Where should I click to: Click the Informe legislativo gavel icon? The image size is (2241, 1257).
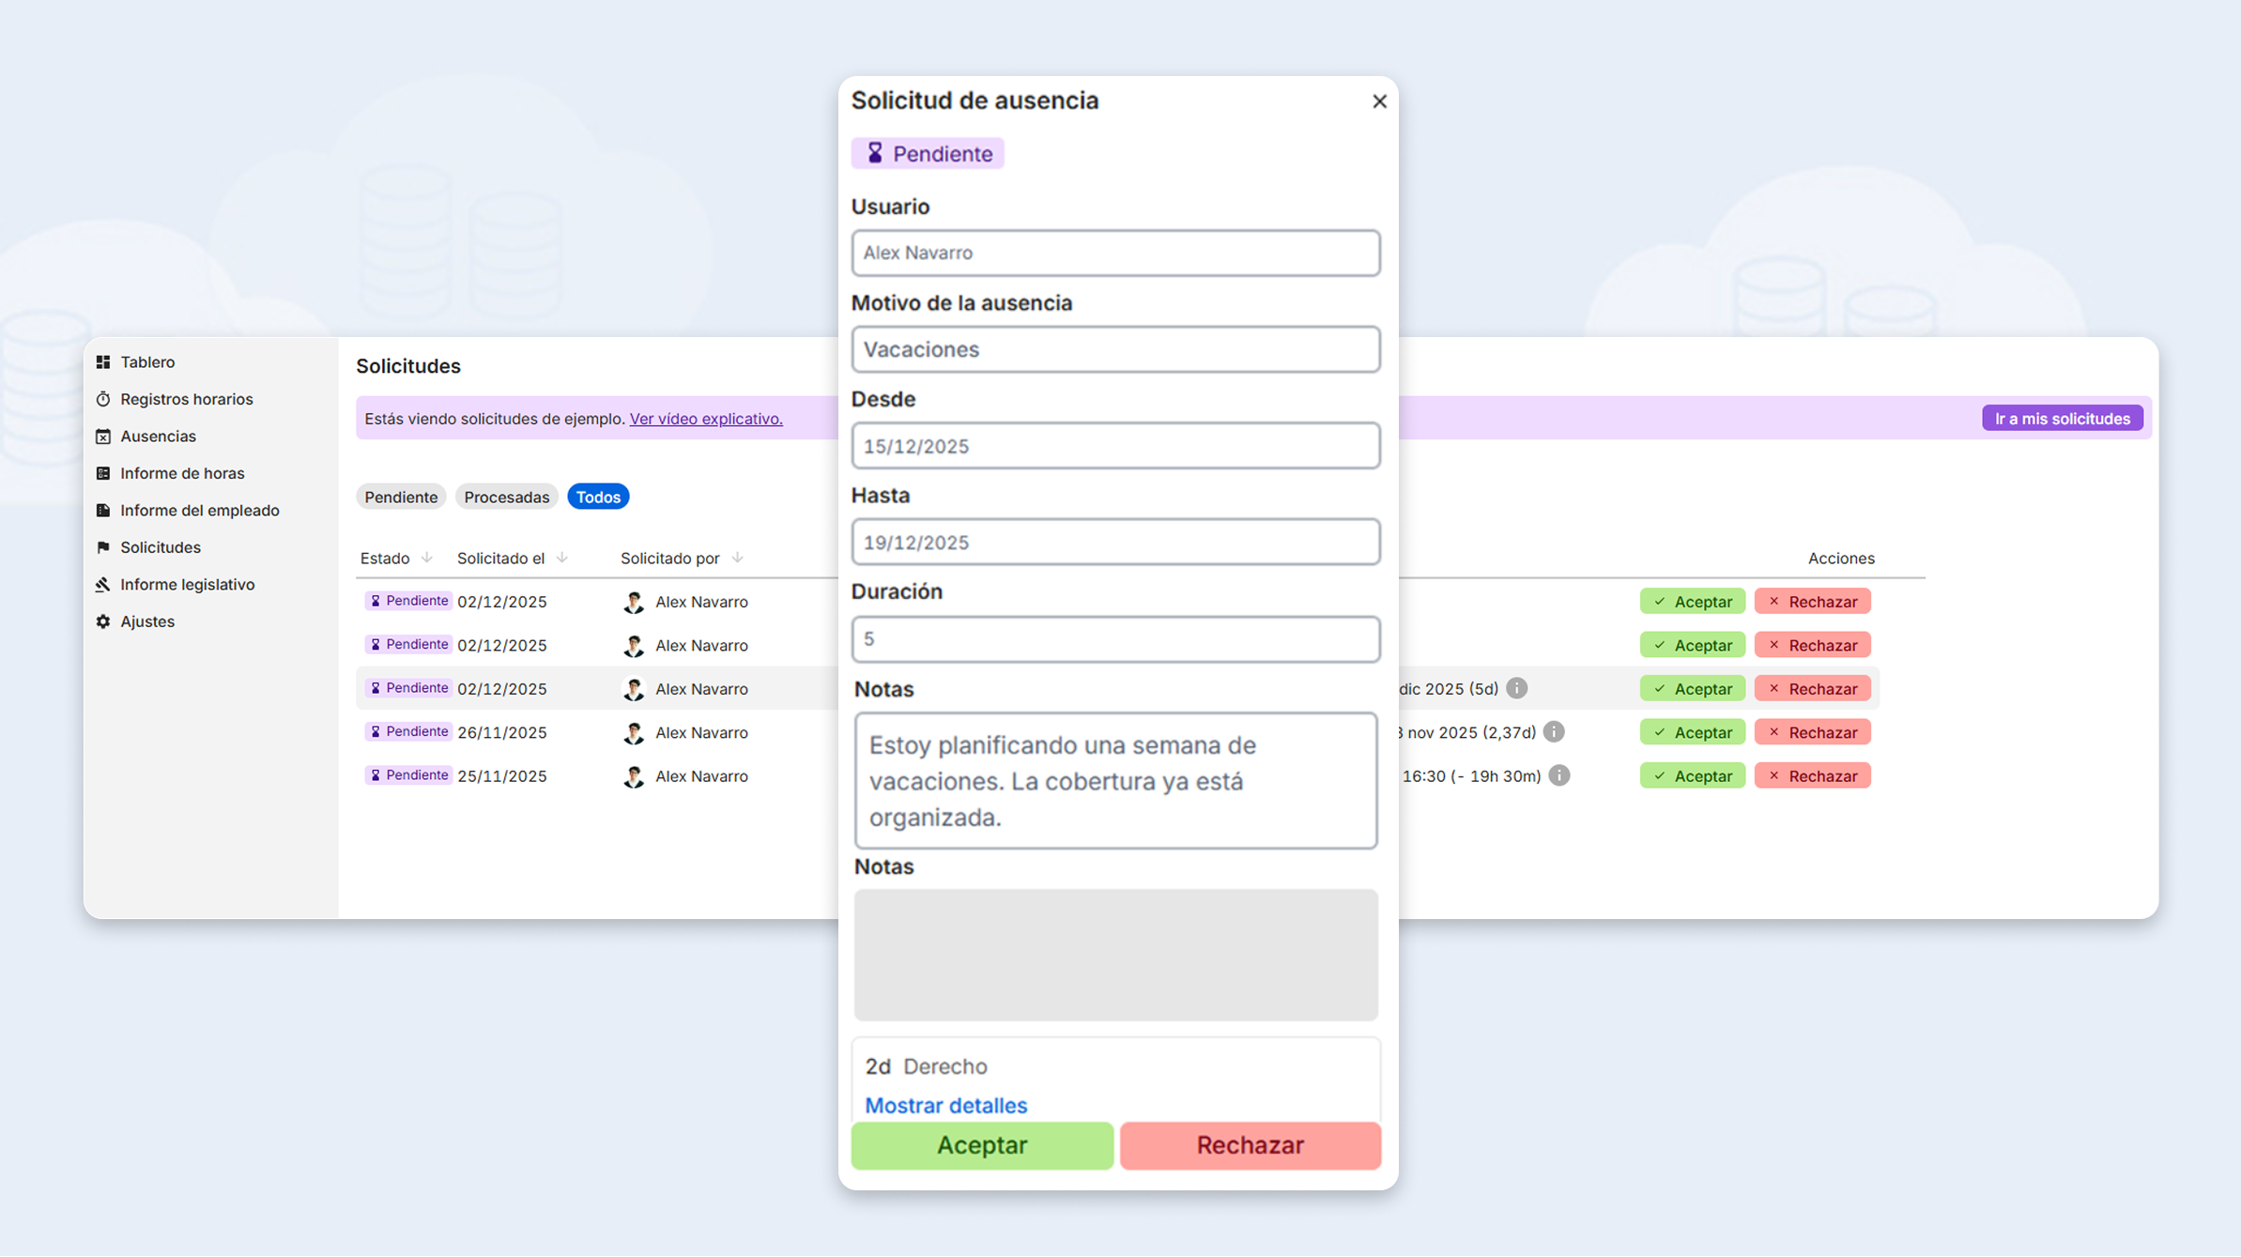pos(103,585)
